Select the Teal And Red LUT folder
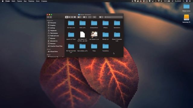Screen dimensions: 193x108 (71, 46)
